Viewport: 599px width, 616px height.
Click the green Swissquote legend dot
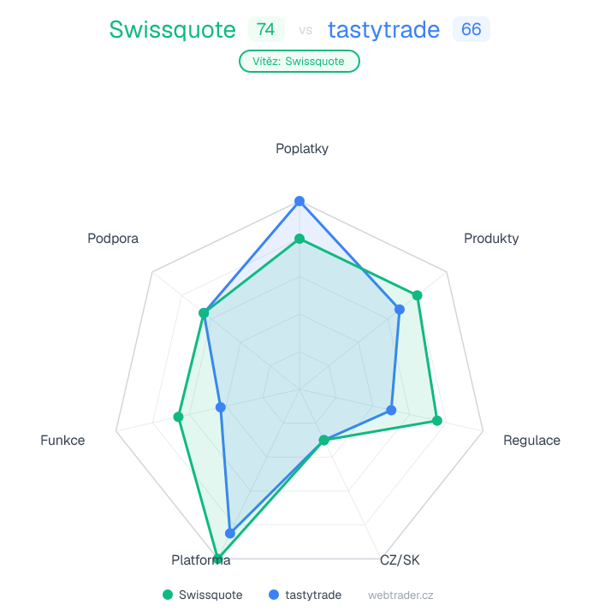[168, 595]
